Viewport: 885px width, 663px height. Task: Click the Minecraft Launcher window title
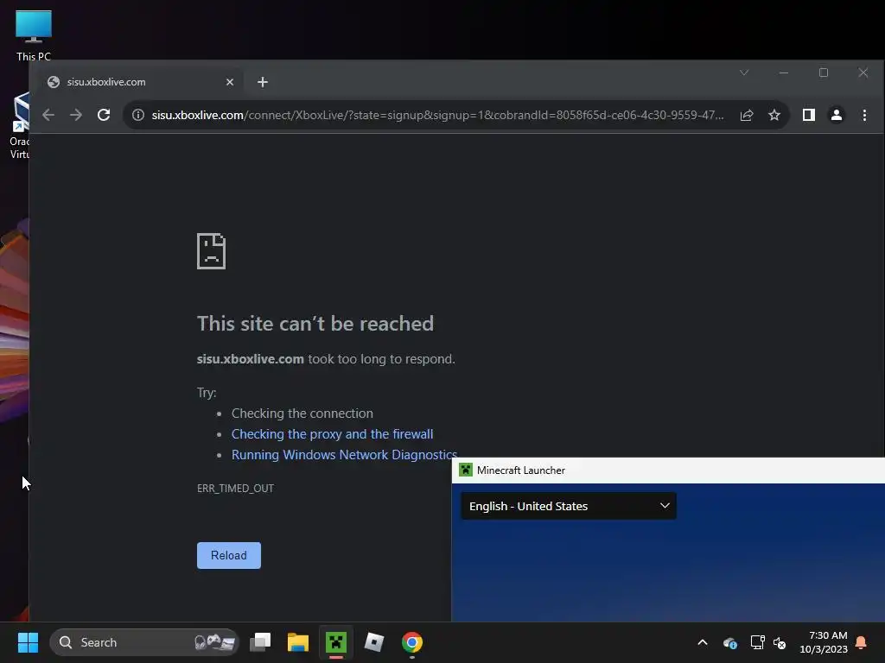pos(521,470)
